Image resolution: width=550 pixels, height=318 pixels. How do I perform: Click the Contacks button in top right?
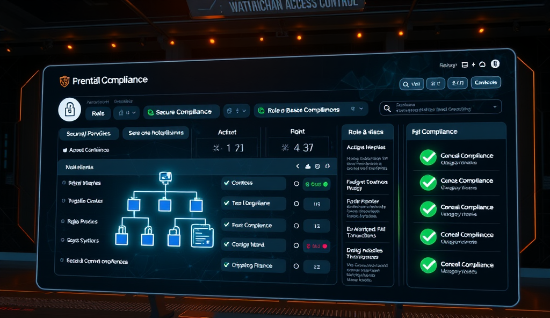click(x=486, y=83)
